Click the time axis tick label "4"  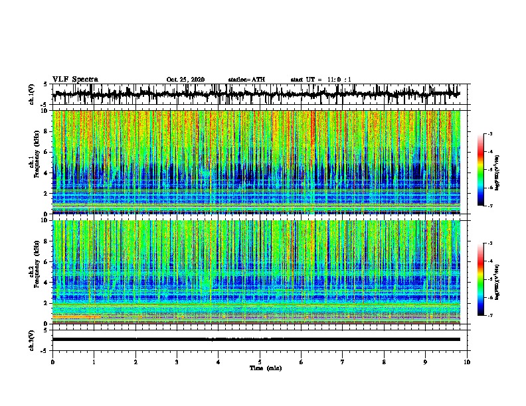coord(219,362)
